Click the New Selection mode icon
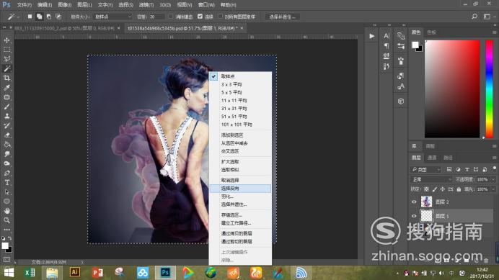Image resolution: width=499 pixels, height=280 pixels. [x=30, y=17]
